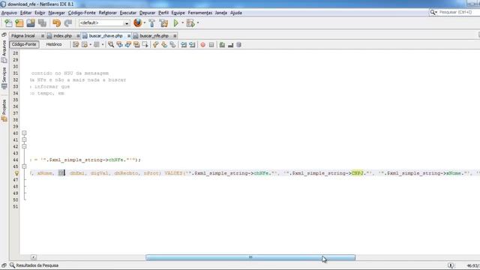Click the New File toolbar icon
The width and height of the screenshot is (480, 270).
[8, 23]
